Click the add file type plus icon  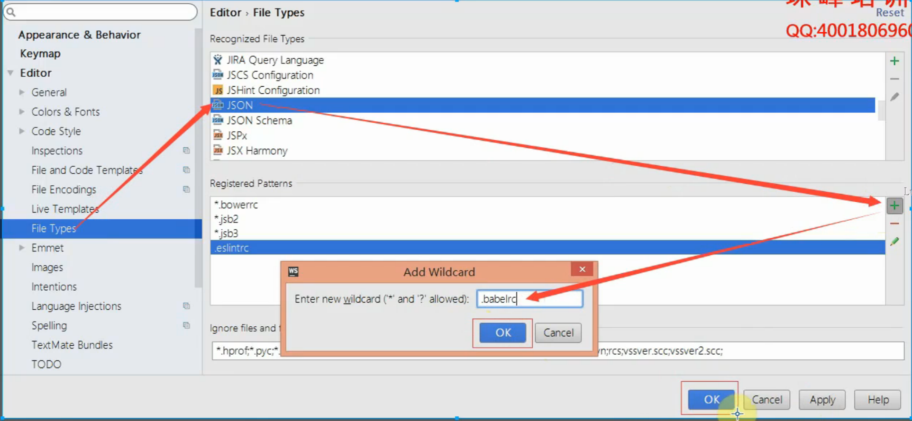(x=894, y=61)
